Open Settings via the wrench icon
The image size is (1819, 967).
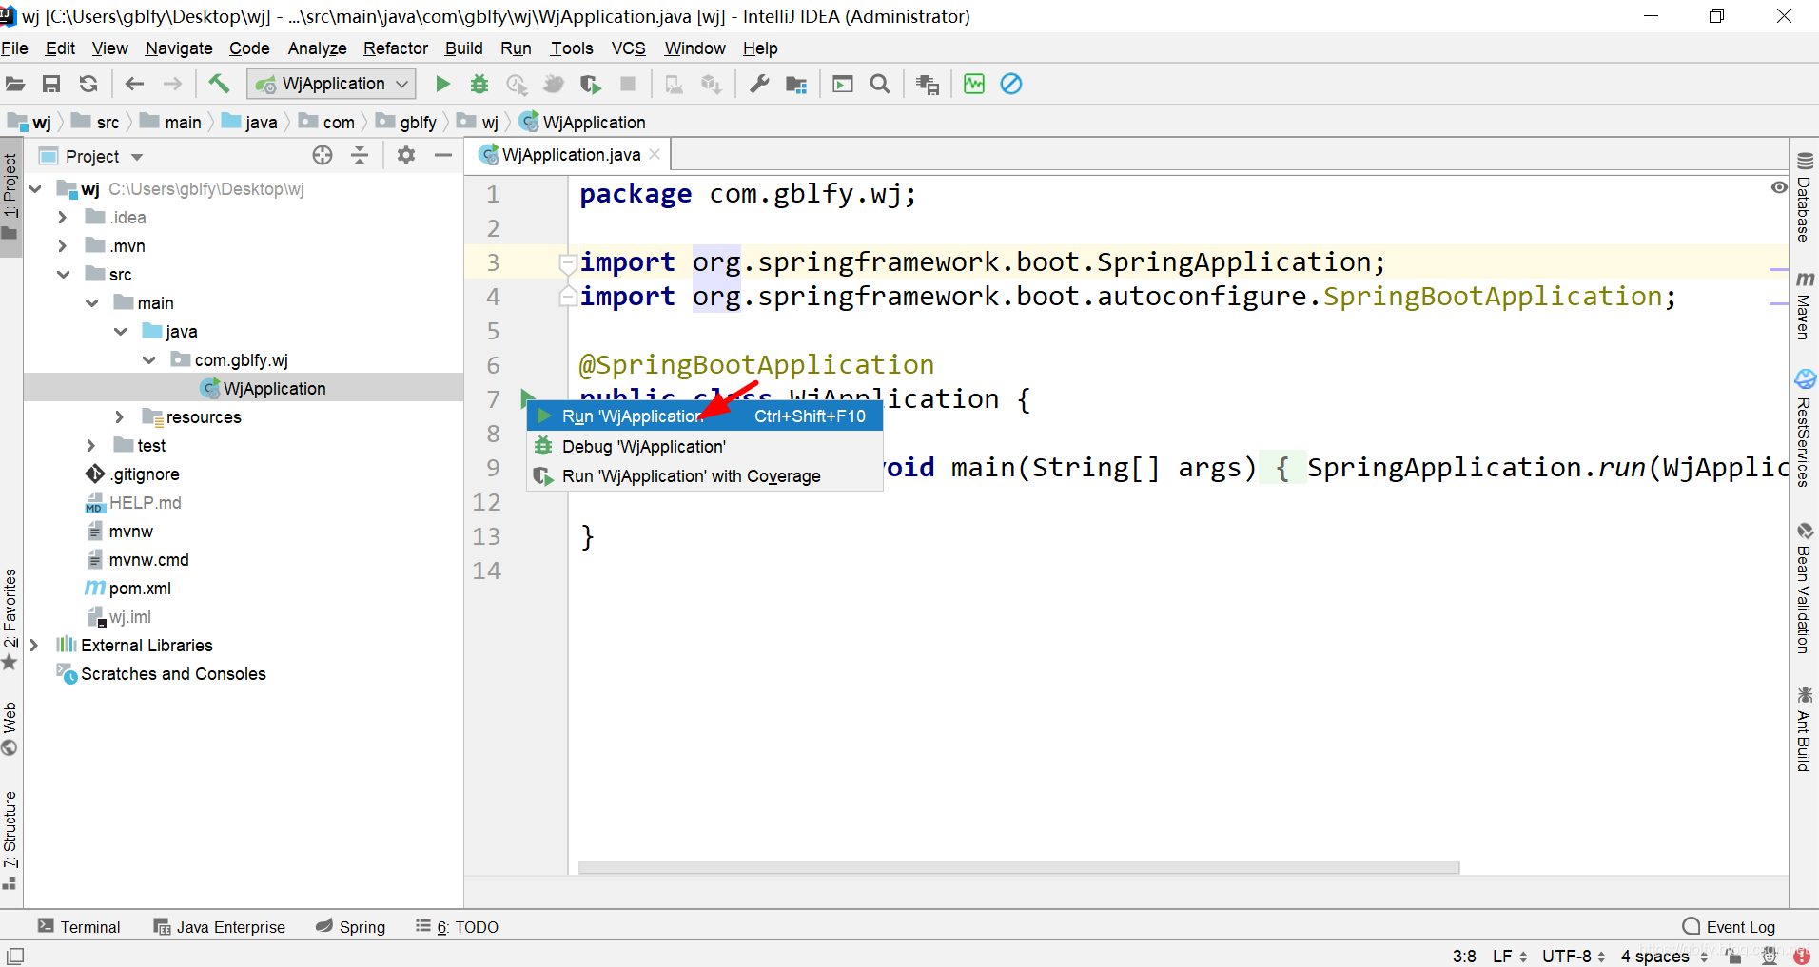click(x=758, y=85)
